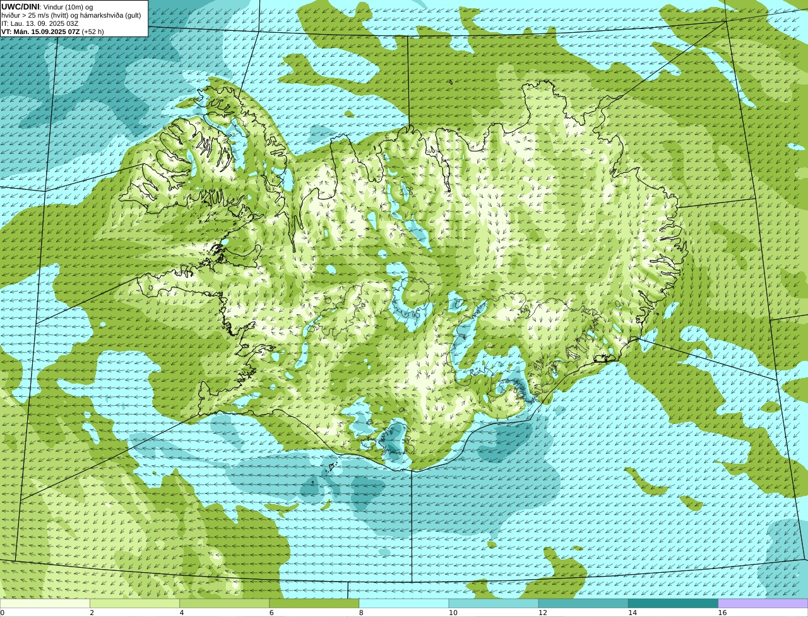Click the '0' label on the color scale
808x617 pixels.
[2, 613]
